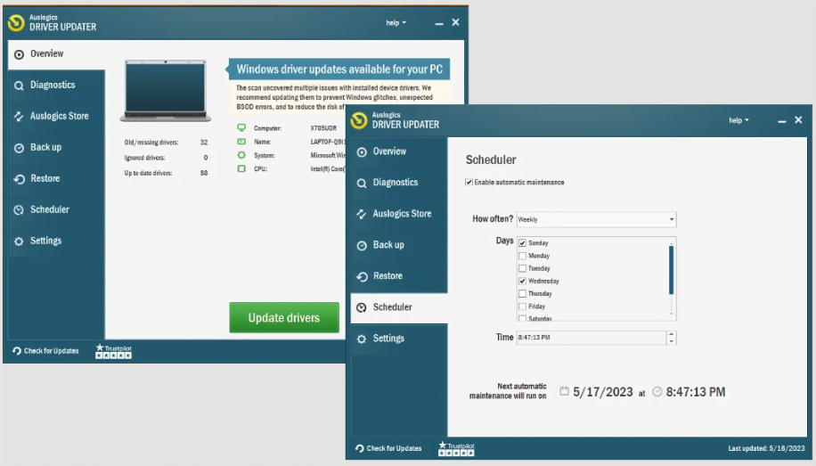The height and width of the screenshot is (466, 816).
Task: Click Last updated 5/16/2023 status text
Action: pyautogui.click(x=766, y=448)
